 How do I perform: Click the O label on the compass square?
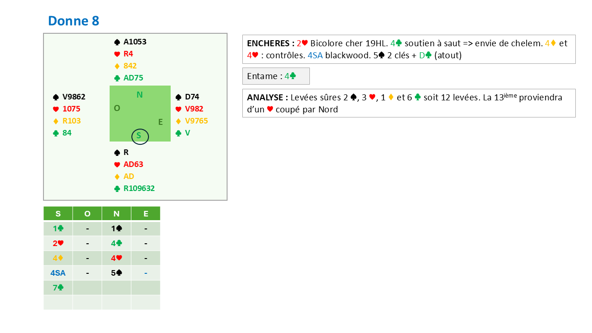point(117,108)
